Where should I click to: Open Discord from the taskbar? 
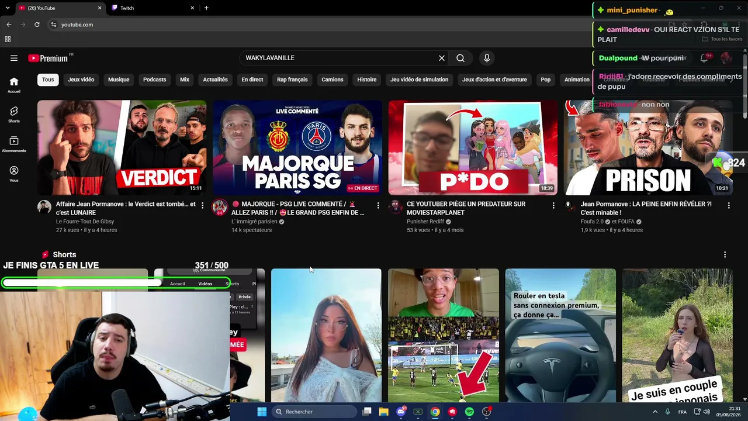click(401, 412)
